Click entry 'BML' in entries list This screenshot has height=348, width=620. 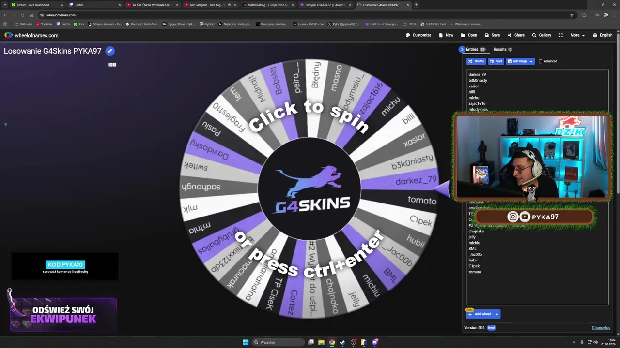[472, 248]
